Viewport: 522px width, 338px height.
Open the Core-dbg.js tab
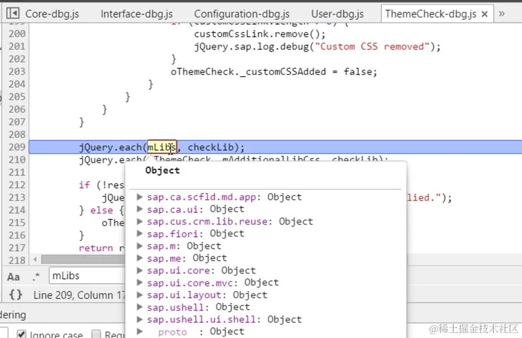52,13
